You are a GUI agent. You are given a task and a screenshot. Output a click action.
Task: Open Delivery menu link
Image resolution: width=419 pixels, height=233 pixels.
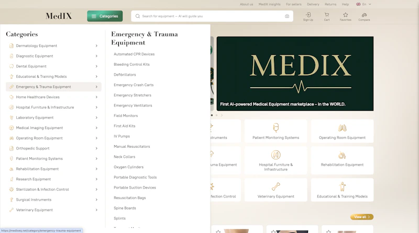313,4
